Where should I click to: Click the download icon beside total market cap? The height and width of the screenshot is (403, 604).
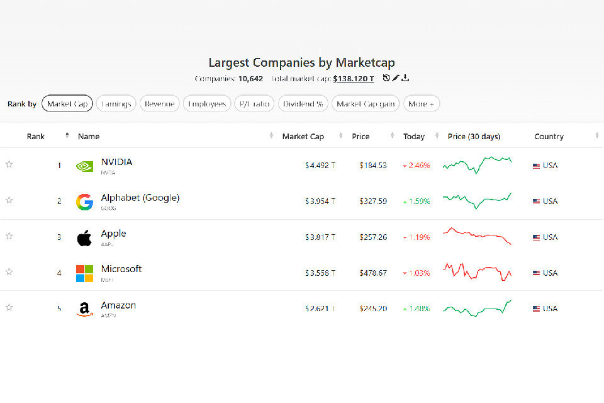coord(406,79)
